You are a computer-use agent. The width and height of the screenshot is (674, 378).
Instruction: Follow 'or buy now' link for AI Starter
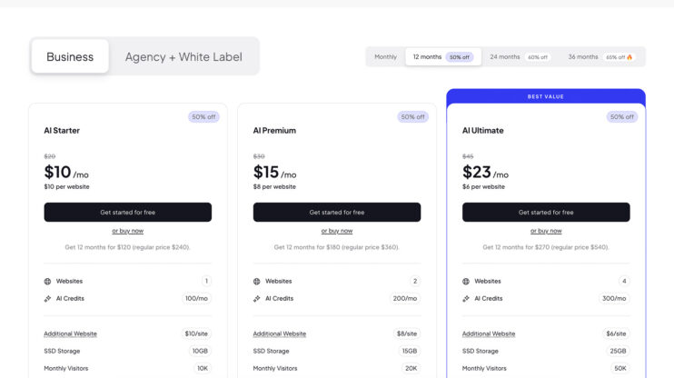click(128, 231)
